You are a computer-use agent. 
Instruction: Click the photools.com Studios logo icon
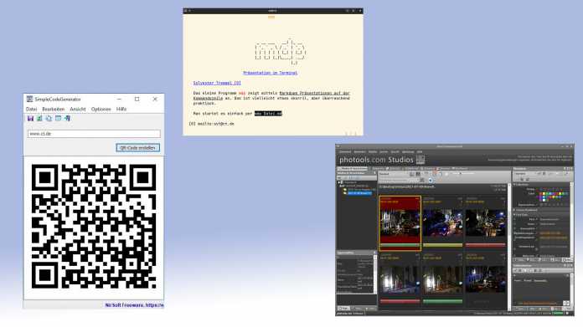point(420,160)
